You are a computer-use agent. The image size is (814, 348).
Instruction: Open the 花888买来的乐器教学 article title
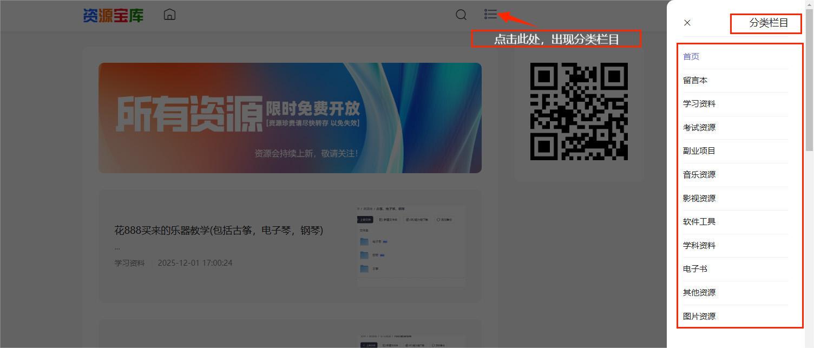tap(219, 231)
